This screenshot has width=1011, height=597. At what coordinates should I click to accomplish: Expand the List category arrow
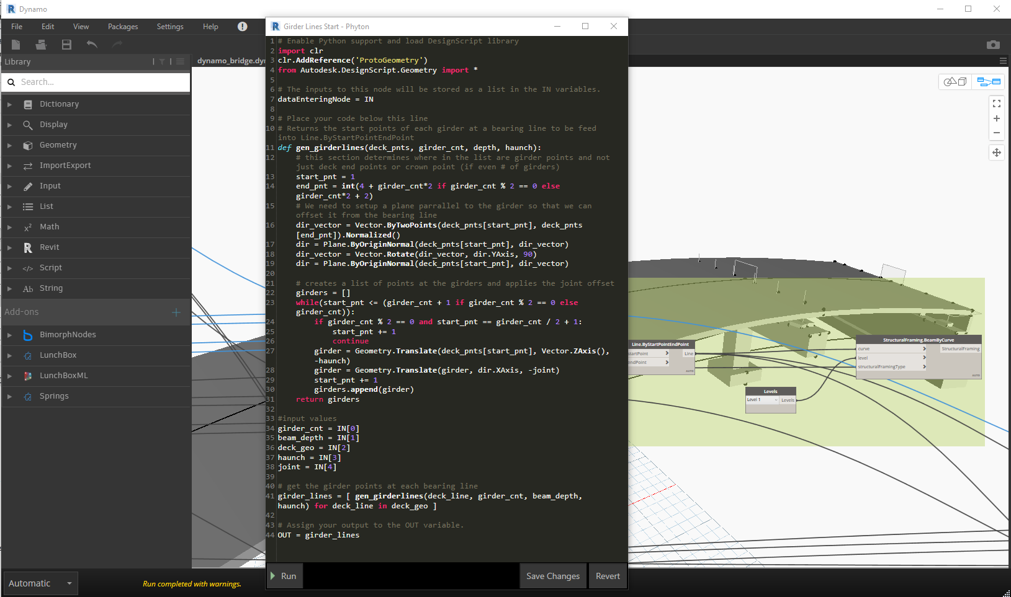[x=9, y=206]
